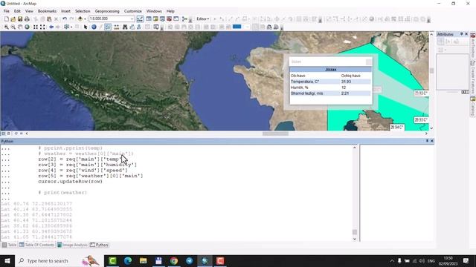Select the Zoom In tool
This screenshot has width=476, height=267.
click(7, 27)
